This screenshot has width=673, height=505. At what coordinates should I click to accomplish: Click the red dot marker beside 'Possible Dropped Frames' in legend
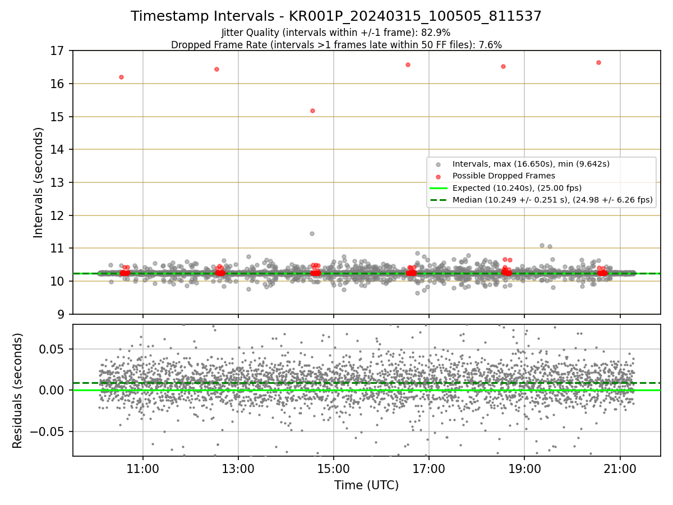[438, 176]
